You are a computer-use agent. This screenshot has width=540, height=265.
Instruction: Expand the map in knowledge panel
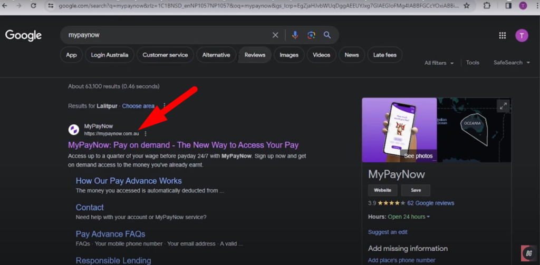tap(503, 106)
